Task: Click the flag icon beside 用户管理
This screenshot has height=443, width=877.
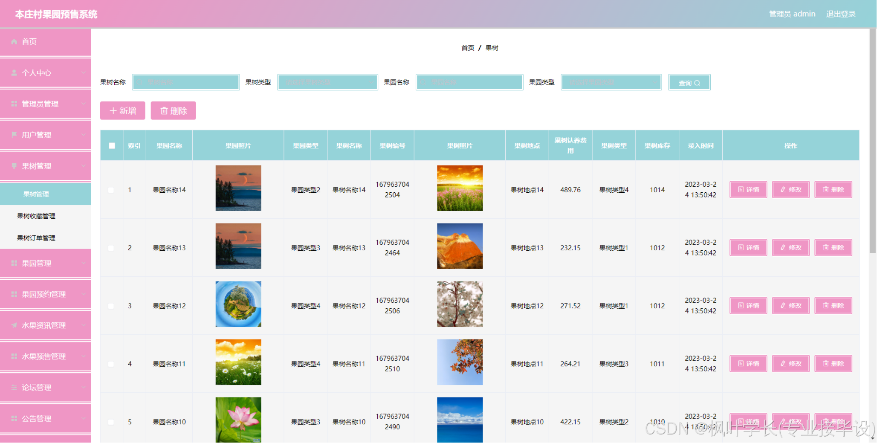Action: (14, 135)
